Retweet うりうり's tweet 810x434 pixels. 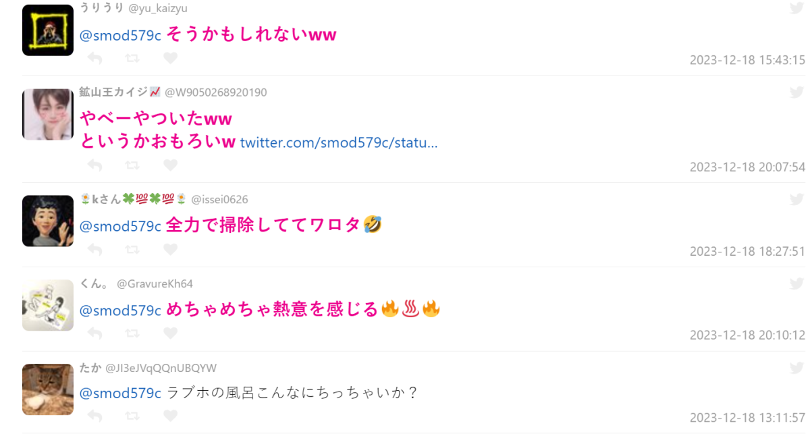coord(132,59)
